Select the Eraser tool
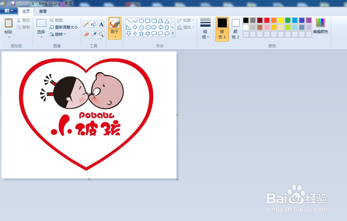Viewport: 347px width, 221px height. coord(86,35)
